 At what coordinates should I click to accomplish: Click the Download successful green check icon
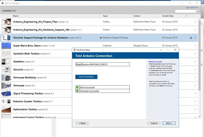[77, 91]
